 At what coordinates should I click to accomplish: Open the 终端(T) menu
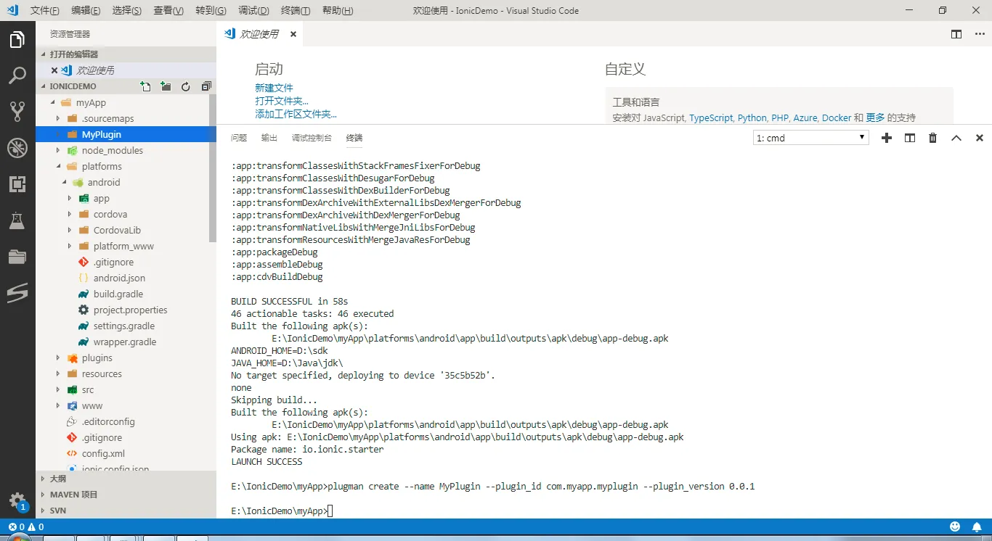point(296,11)
